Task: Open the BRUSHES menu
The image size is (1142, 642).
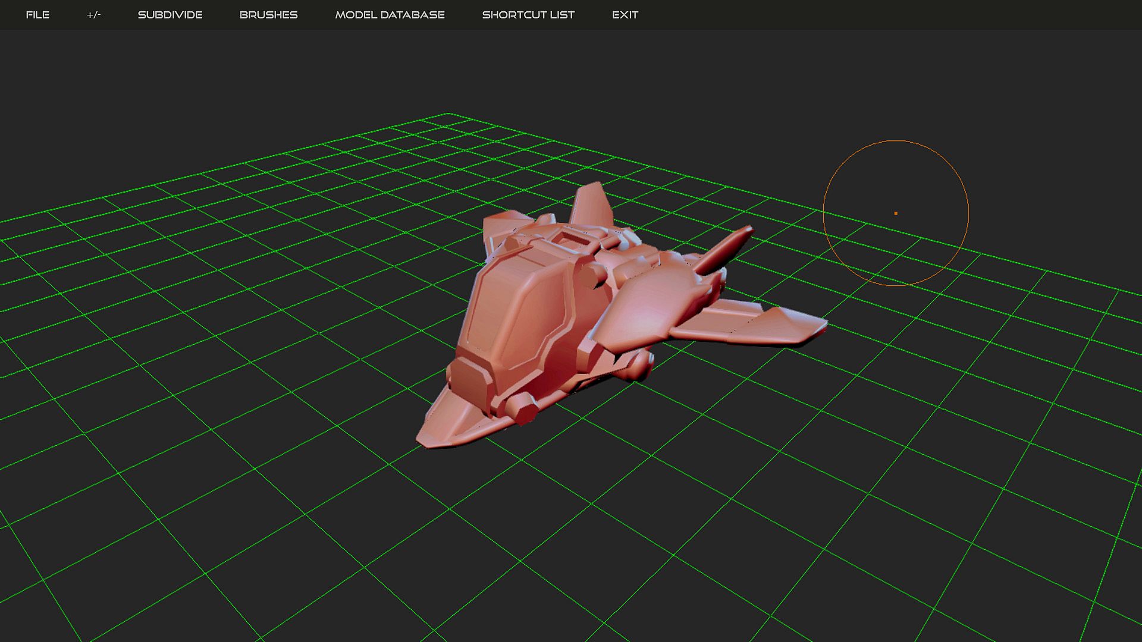Action: point(268,15)
